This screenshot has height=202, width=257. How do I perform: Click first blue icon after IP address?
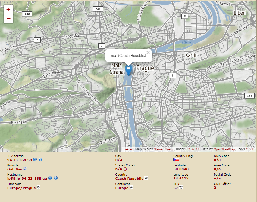point(35,159)
